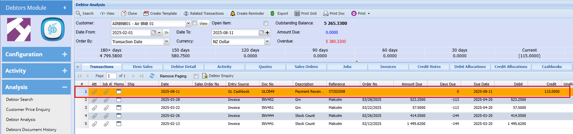The height and width of the screenshot is (134, 573).
Task: Click the Debtor Enquiry button
Action: click(218, 76)
